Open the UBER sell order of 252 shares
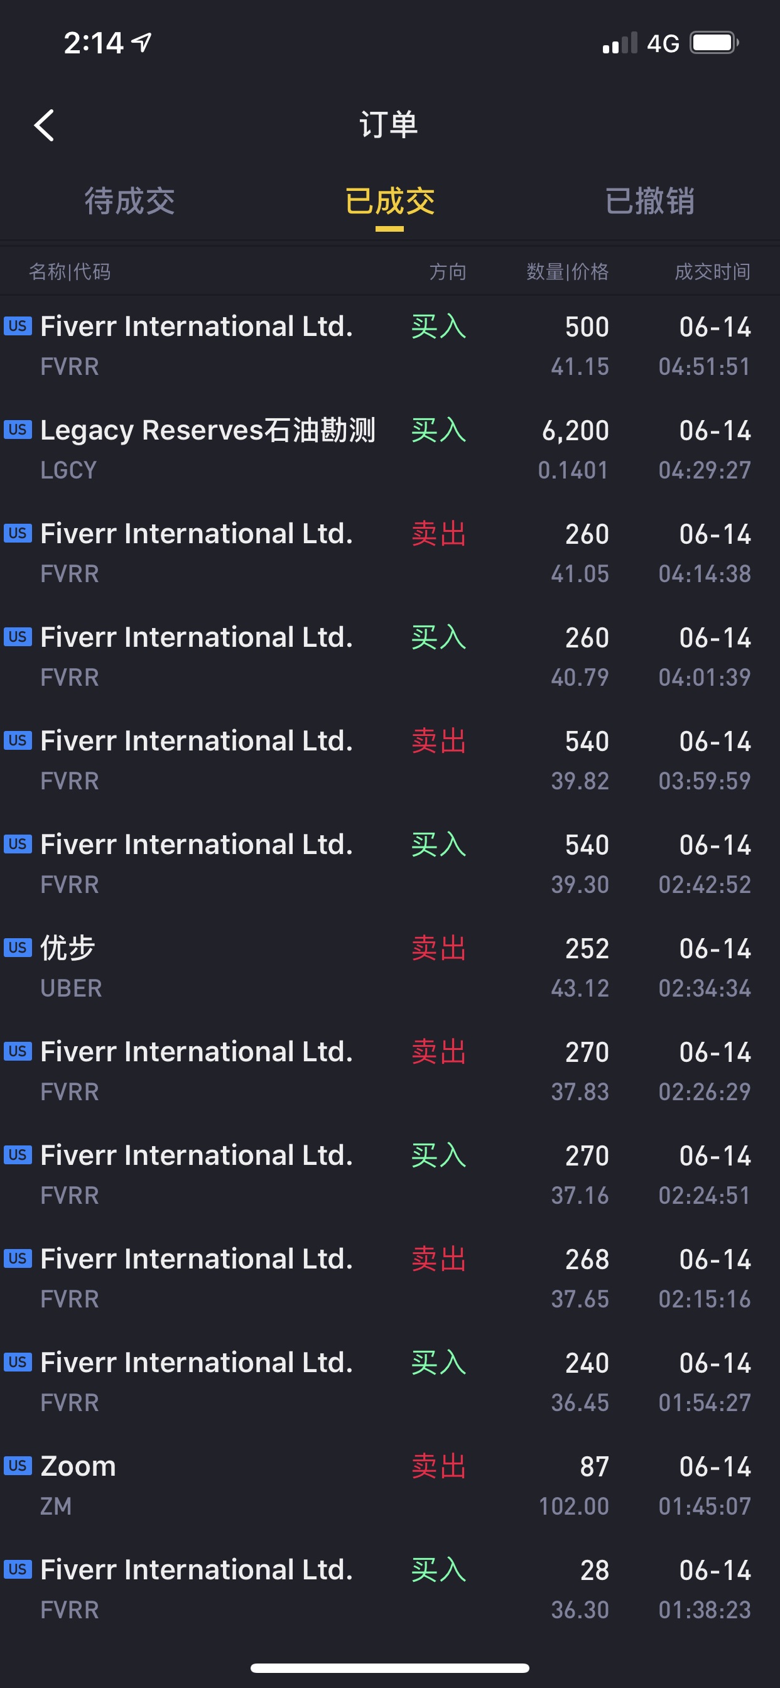 click(x=390, y=968)
